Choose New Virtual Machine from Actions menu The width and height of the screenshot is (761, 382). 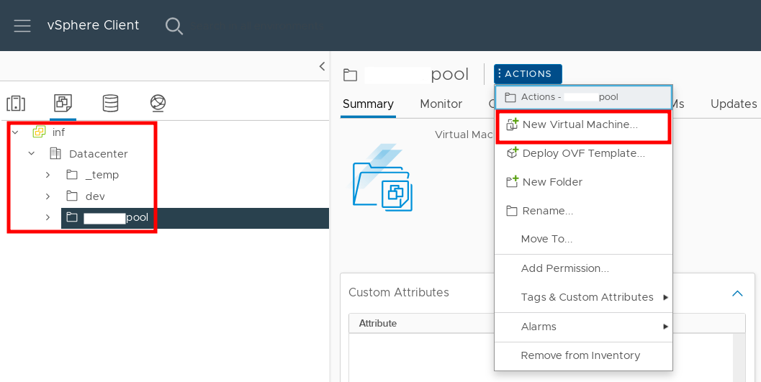(580, 124)
